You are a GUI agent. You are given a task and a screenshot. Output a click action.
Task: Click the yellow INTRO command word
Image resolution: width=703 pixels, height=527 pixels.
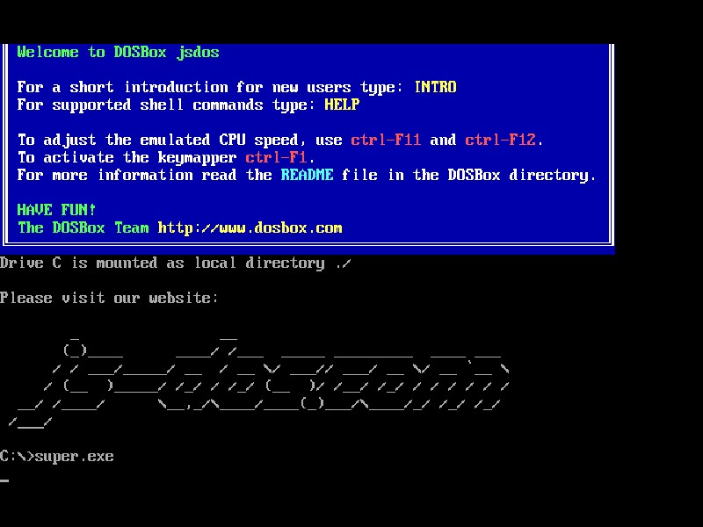[x=435, y=87]
